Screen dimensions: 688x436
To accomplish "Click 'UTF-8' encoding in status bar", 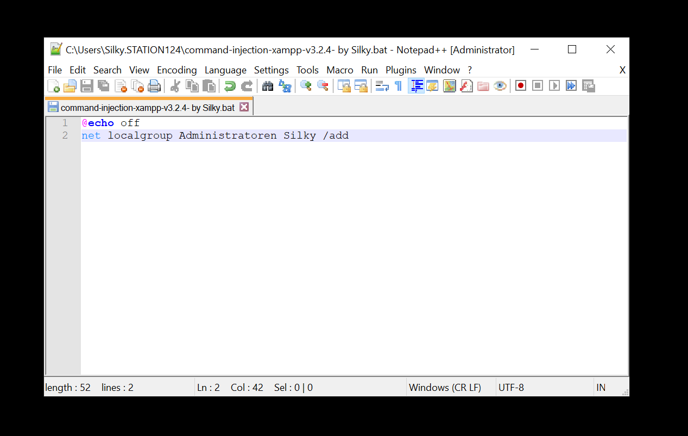I will [511, 388].
